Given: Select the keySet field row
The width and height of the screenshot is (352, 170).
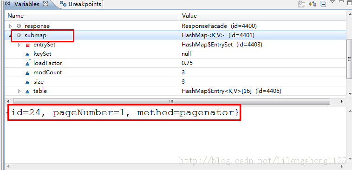Looking at the screenshot, I should pyautogui.click(x=176, y=54).
